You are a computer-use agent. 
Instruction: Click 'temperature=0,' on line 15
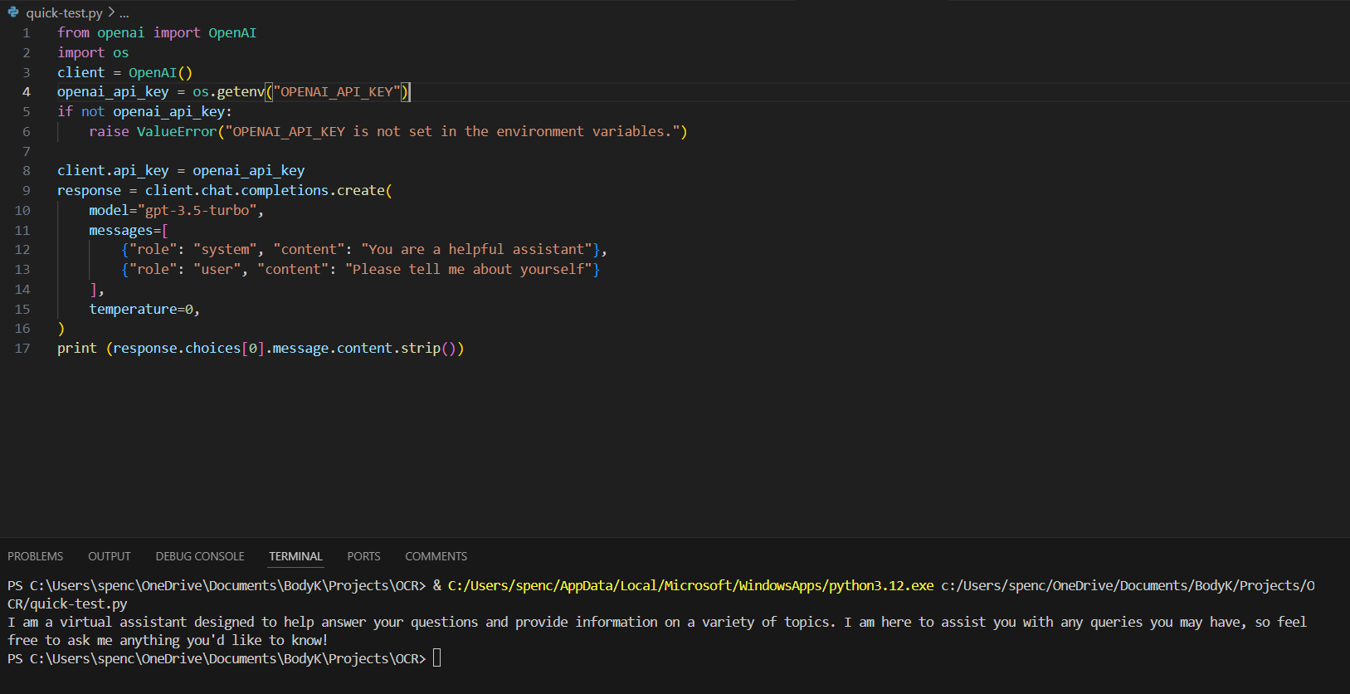(144, 310)
